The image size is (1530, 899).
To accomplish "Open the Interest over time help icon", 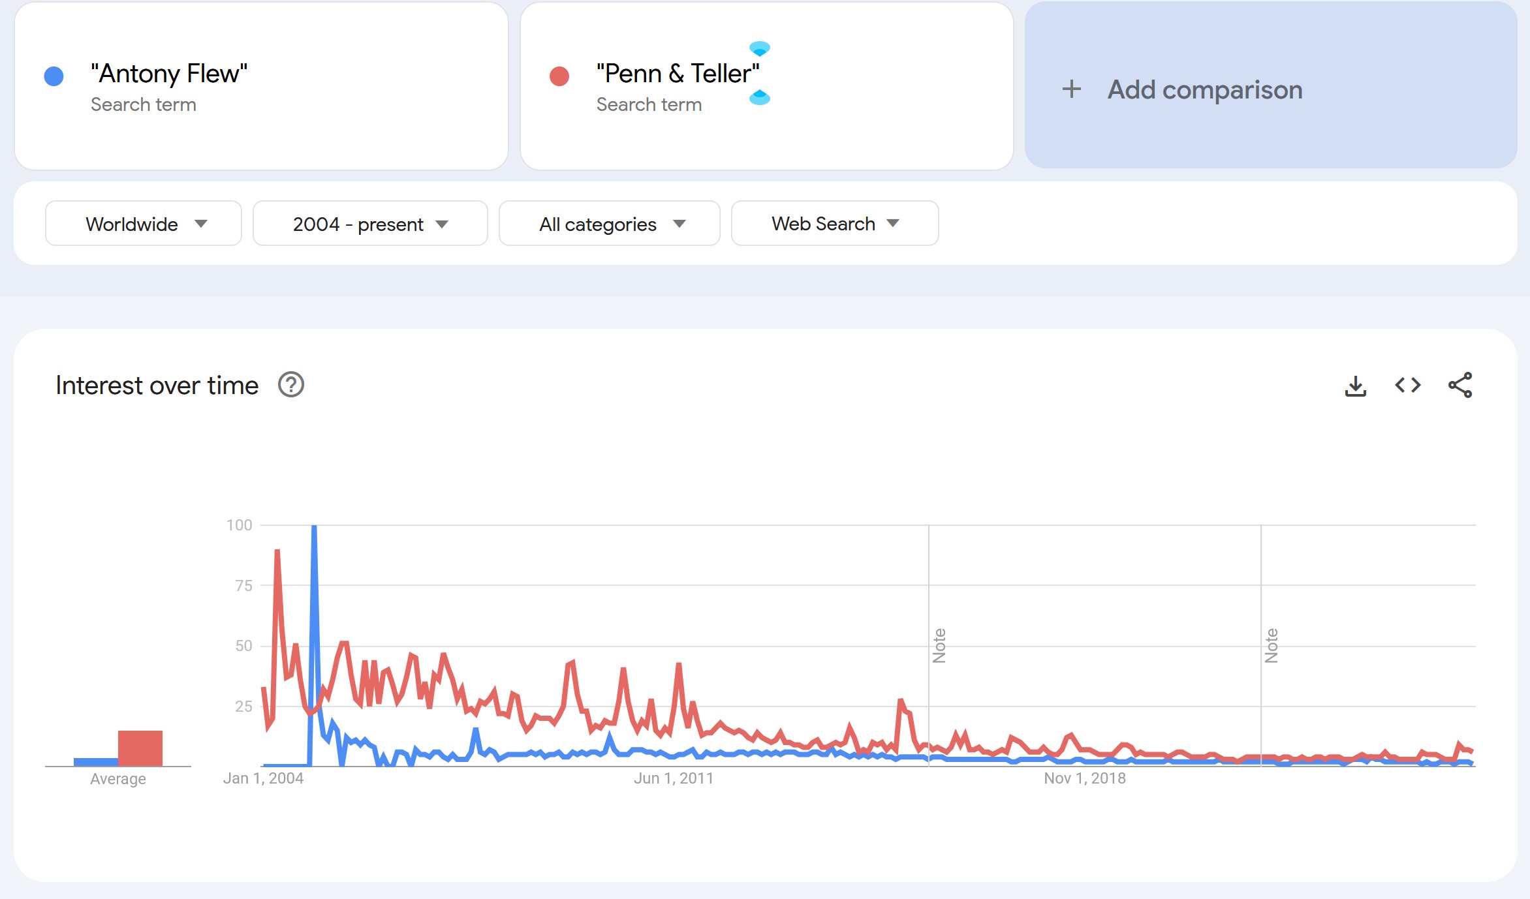I will (x=291, y=385).
